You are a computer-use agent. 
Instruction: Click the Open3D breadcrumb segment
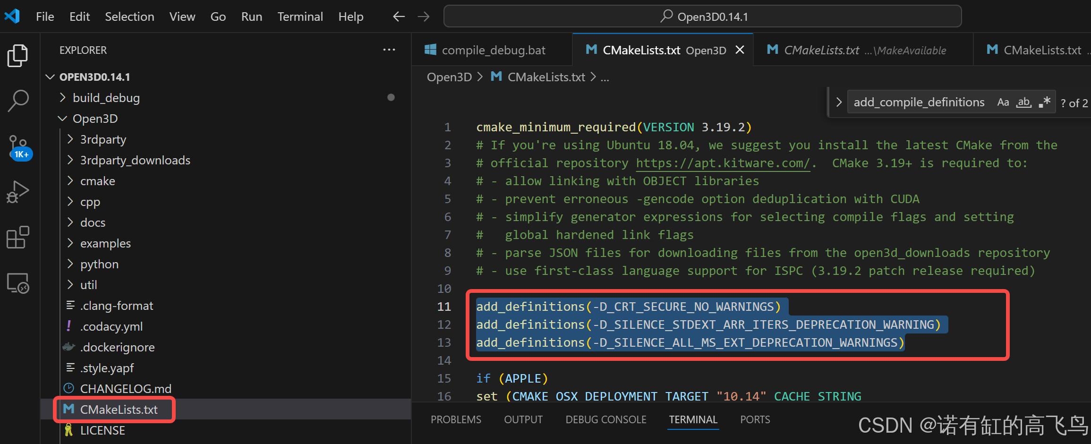pyautogui.click(x=449, y=77)
